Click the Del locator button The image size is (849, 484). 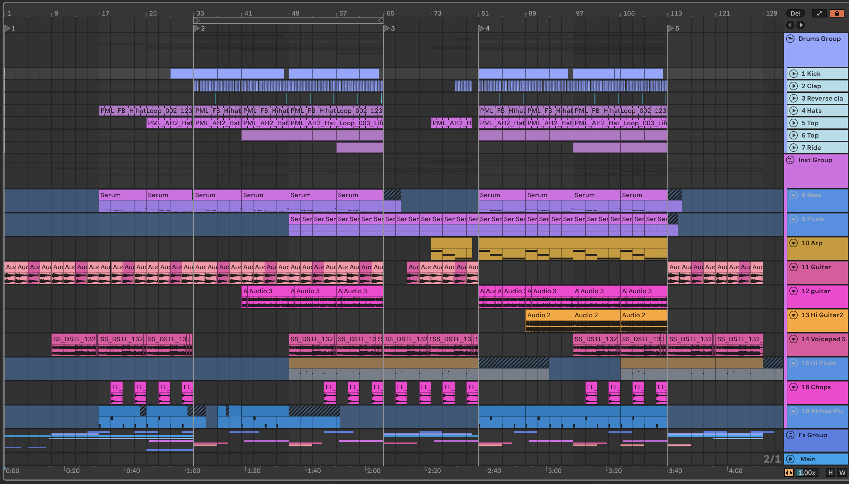795,13
